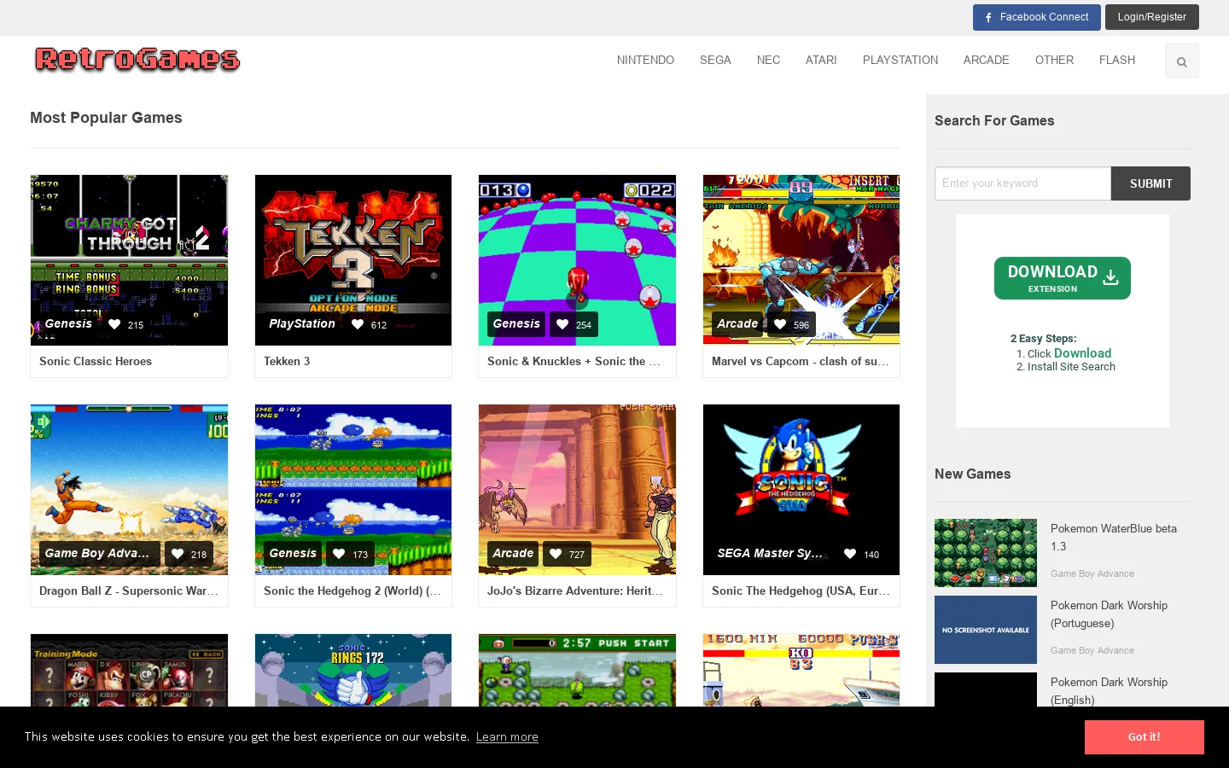Viewport: 1229px width, 768px height.
Task: Click the Arcade tag on Marvel vs Capcom
Action: coord(737,324)
